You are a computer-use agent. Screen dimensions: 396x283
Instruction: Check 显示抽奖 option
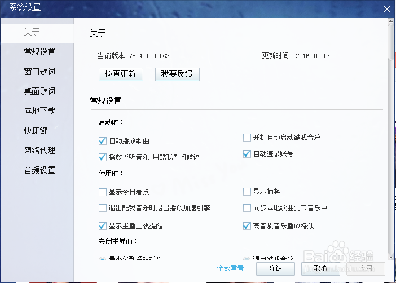(247, 192)
